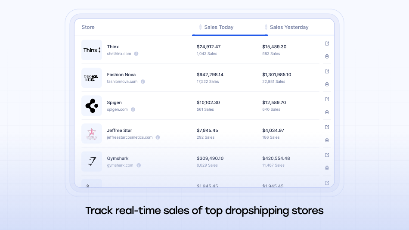The width and height of the screenshot is (409, 230).
Task: Click the $420,554.48 yesterday value
Action: tap(276, 159)
